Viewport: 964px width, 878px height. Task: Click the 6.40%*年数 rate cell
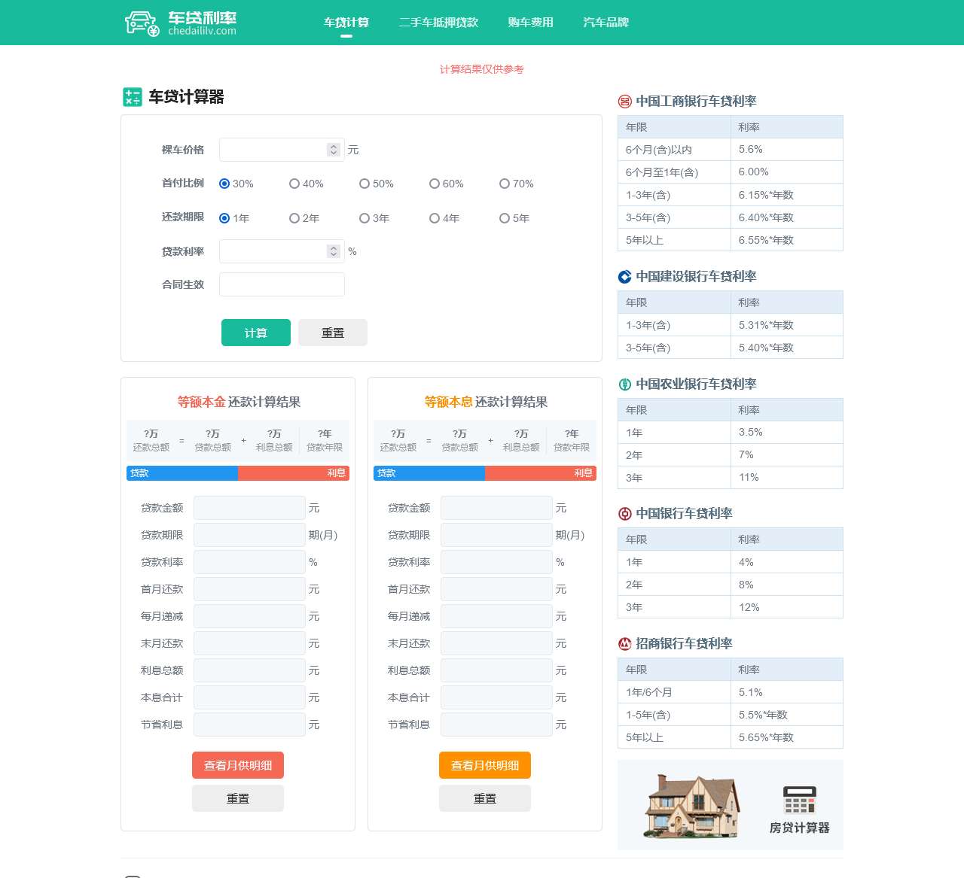(x=786, y=217)
